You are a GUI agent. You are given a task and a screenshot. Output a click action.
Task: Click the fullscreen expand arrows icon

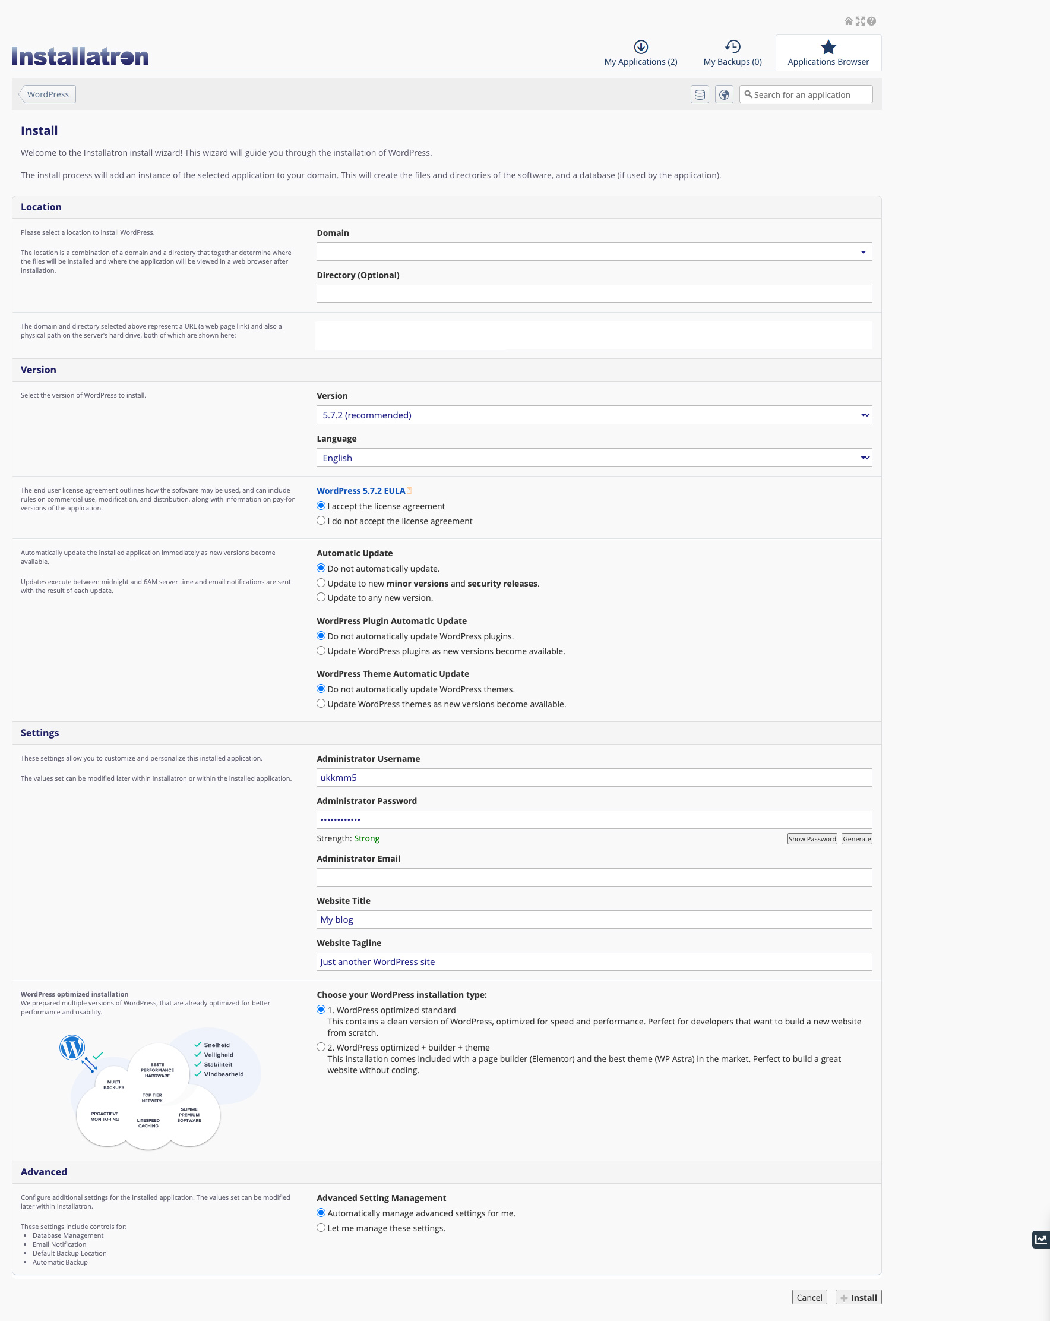click(x=860, y=21)
